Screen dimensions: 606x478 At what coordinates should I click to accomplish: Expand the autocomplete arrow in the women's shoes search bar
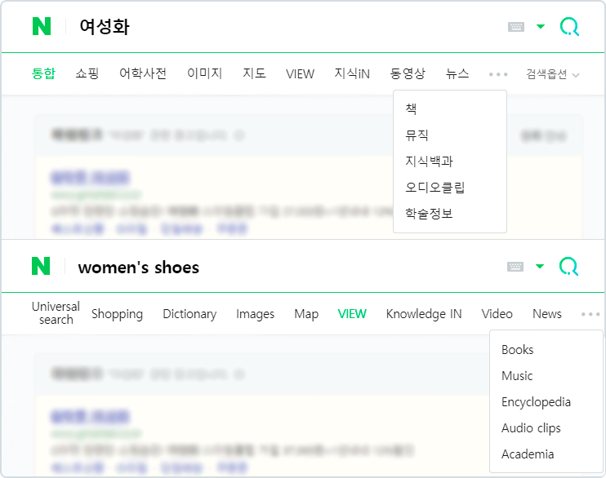pos(540,267)
